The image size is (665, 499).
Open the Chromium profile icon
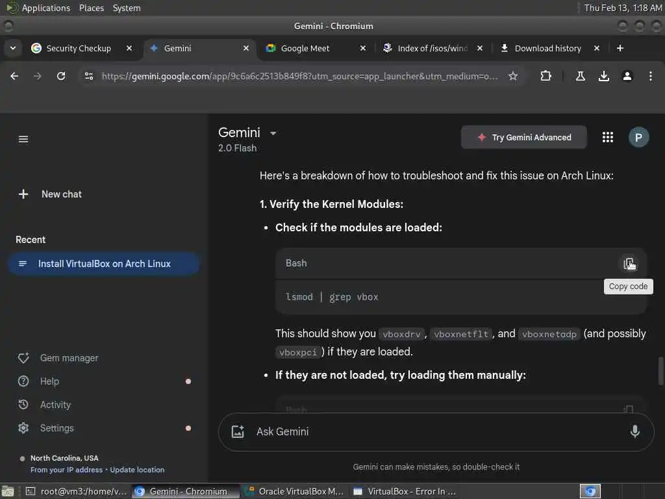point(627,76)
